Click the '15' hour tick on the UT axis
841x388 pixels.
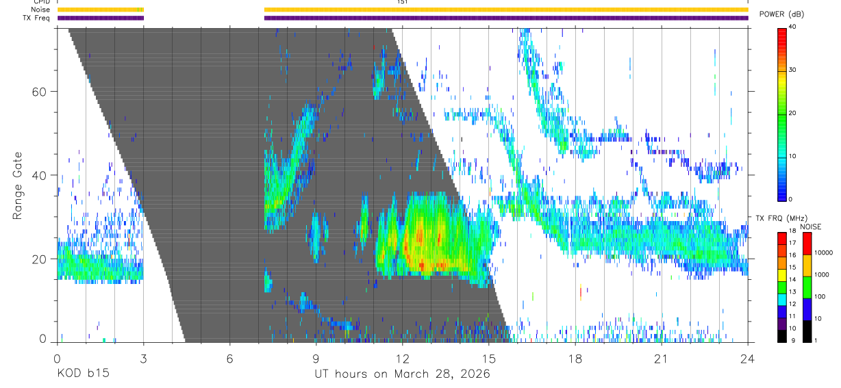pyautogui.click(x=488, y=358)
